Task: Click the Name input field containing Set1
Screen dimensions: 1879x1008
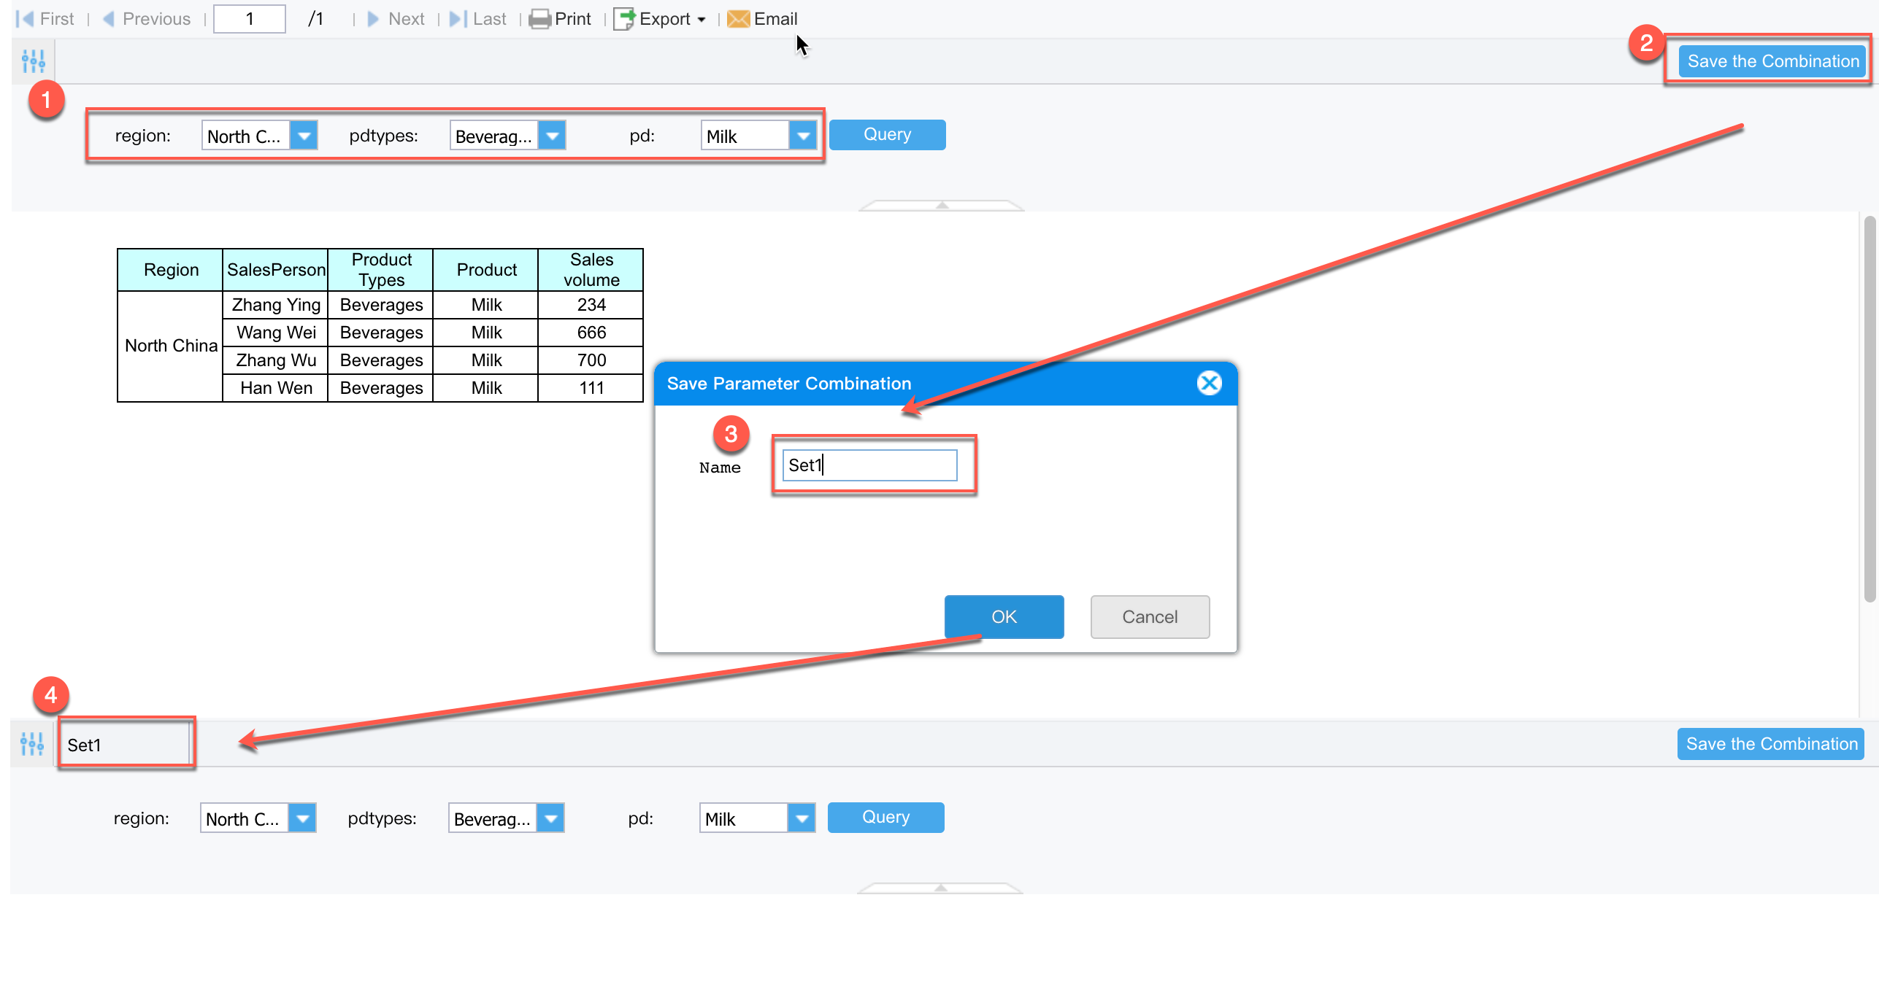Action: click(x=869, y=465)
